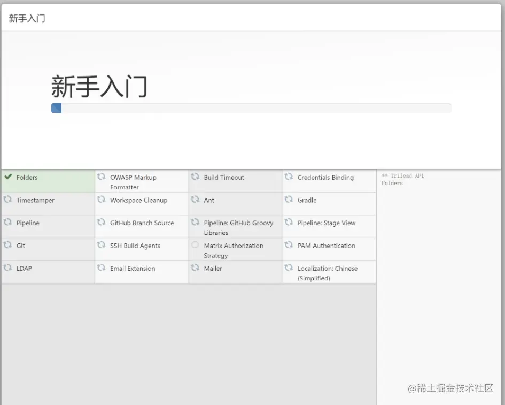
Task: Click spinner icon beside Localization: Chinese (Simplified)
Action: (x=289, y=268)
